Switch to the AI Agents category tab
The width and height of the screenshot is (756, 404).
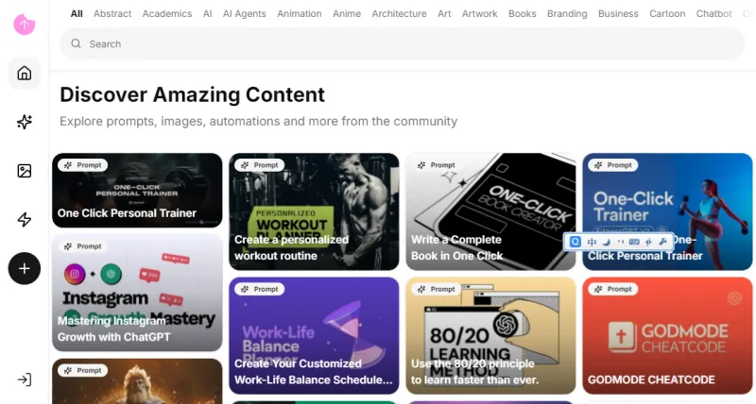pos(245,13)
